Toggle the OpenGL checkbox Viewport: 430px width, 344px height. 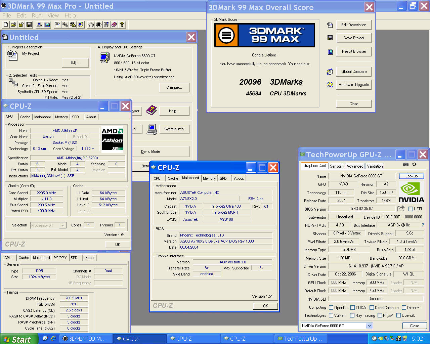click(398, 315)
